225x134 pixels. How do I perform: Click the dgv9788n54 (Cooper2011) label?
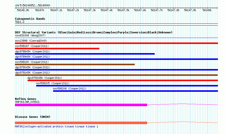pyautogui.click(x=33, y=51)
